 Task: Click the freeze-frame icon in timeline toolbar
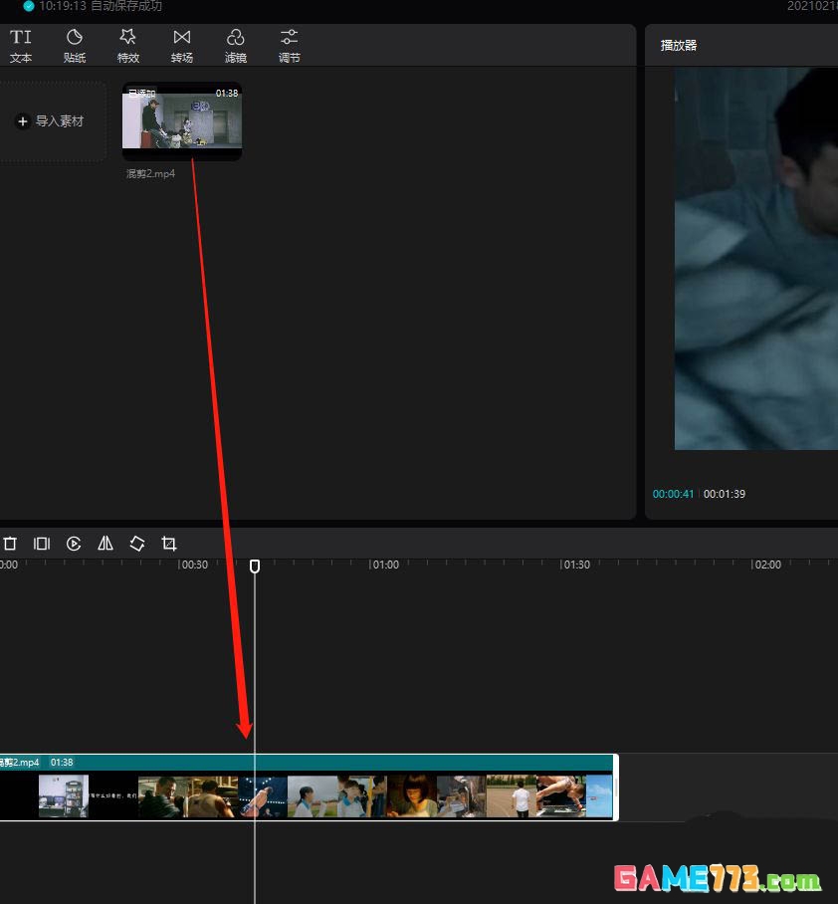42,544
